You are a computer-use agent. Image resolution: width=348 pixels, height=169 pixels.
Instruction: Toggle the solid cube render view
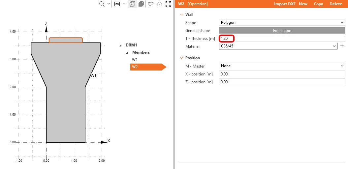(x=141, y=4)
